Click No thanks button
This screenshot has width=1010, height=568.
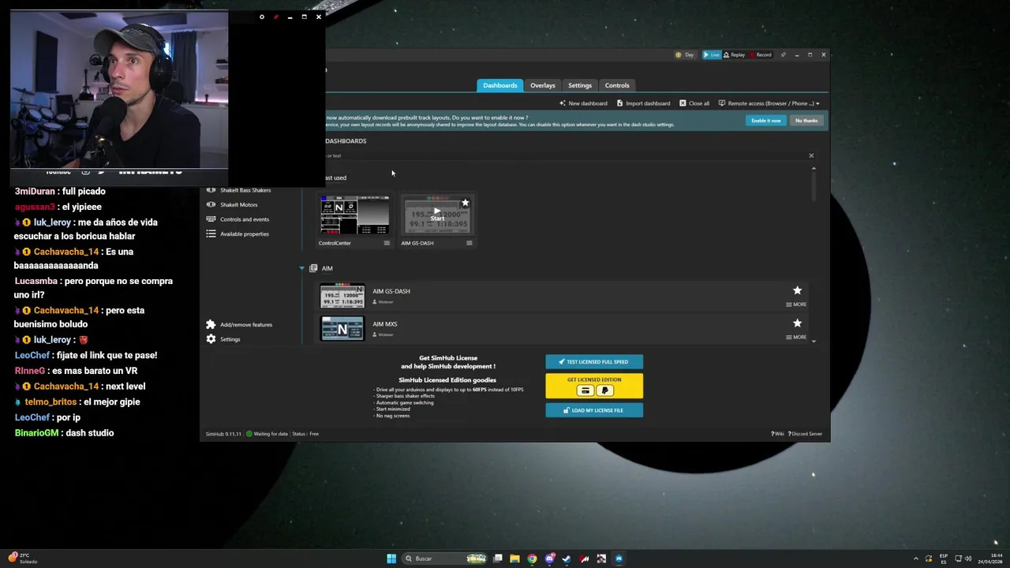click(x=806, y=121)
